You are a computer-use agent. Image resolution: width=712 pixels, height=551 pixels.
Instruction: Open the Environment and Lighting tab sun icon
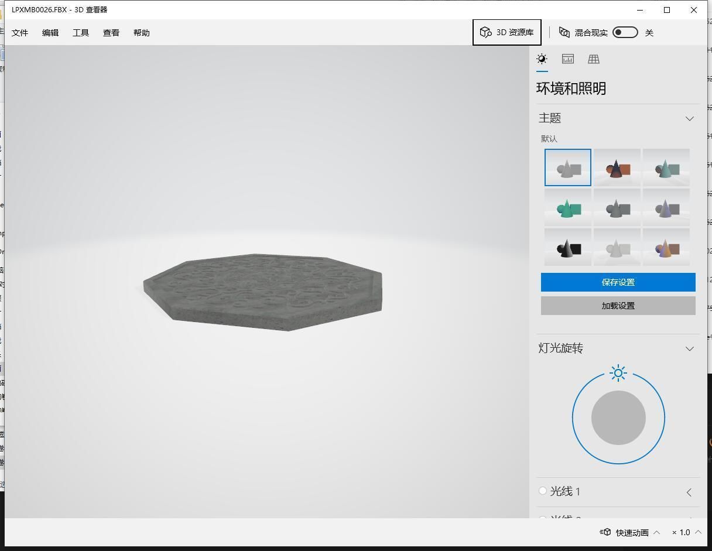tap(542, 59)
